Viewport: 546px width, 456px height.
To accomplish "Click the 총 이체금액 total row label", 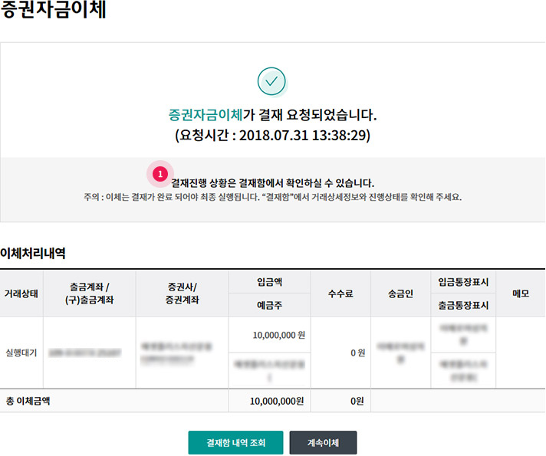I will click(29, 400).
